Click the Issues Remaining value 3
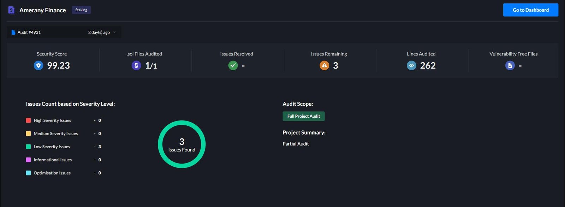The height and width of the screenshot is (207, 565). (x=335, y=66)
